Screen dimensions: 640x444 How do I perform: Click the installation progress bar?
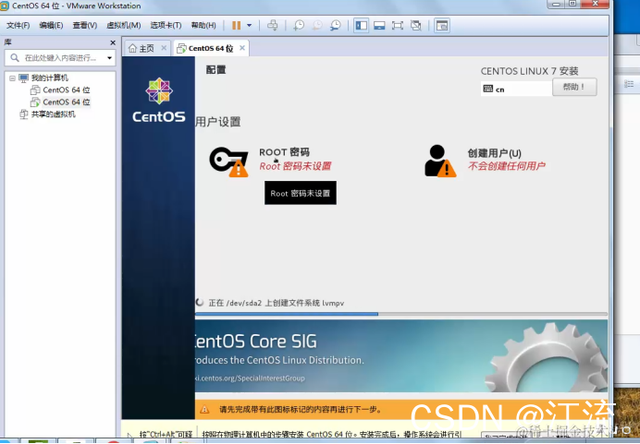pos(401,314)
